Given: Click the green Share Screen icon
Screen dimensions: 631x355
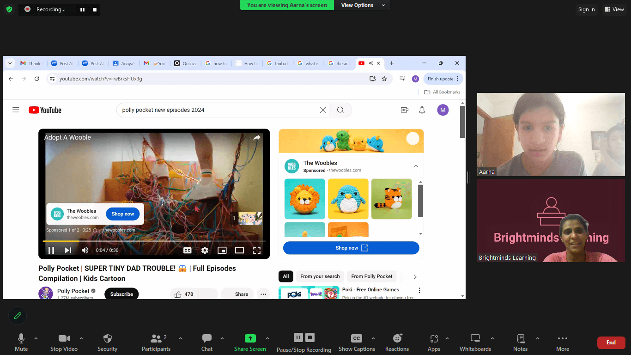Looking at the screenshot, I should pos(250,338).
